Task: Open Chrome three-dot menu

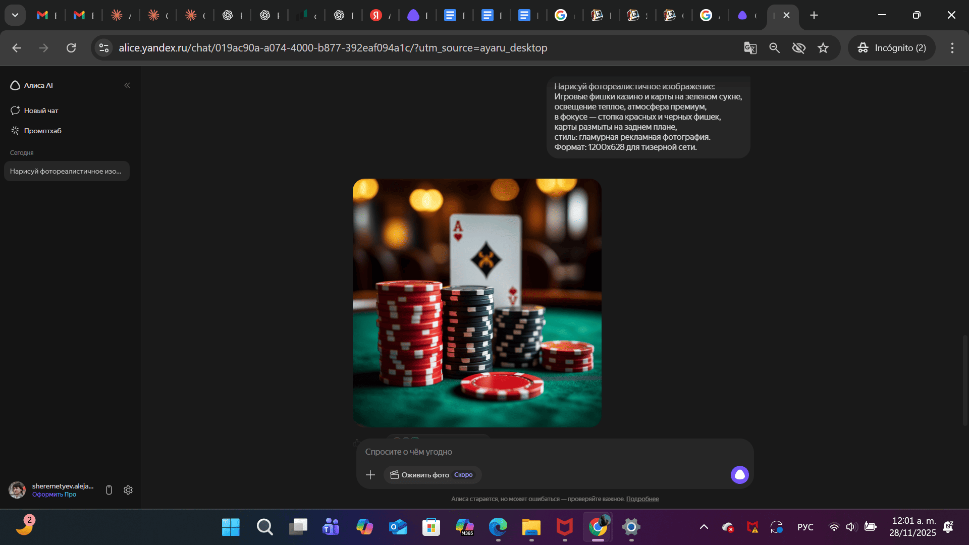Action: click(x=952, y=48)
